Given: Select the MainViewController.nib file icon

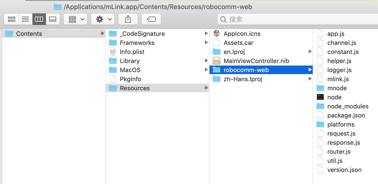Looking at the screenshot, I should (217, 61).
